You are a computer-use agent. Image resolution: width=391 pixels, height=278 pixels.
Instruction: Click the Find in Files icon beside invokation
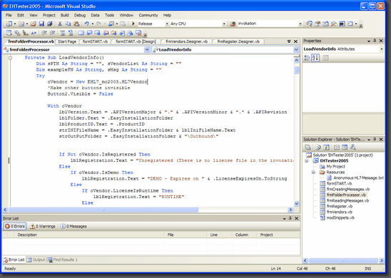(x=233, y=24)
